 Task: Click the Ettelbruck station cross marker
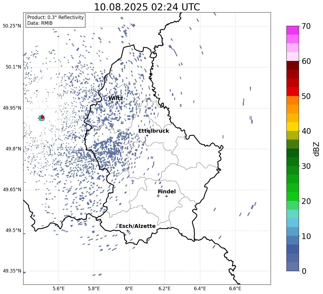coord(147,135)
